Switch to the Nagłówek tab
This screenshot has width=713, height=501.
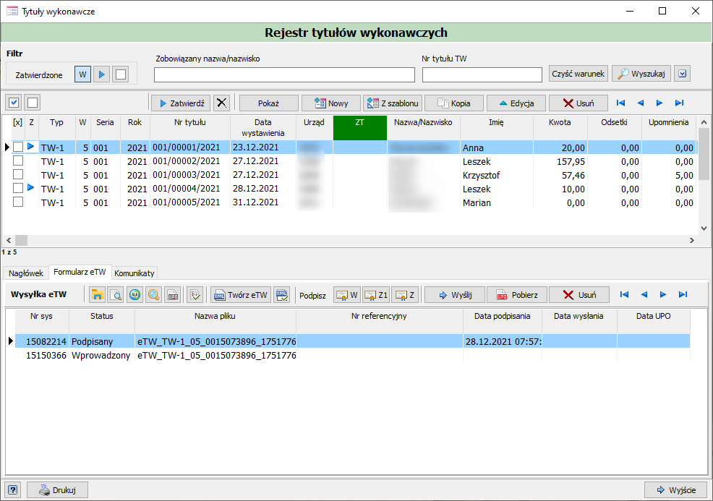26,273
